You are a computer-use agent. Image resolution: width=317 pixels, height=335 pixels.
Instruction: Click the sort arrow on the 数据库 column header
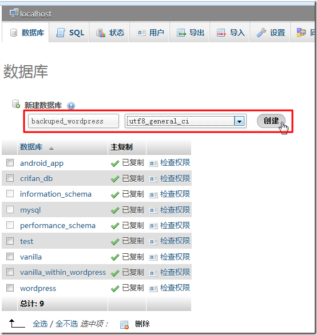(51, 148)
